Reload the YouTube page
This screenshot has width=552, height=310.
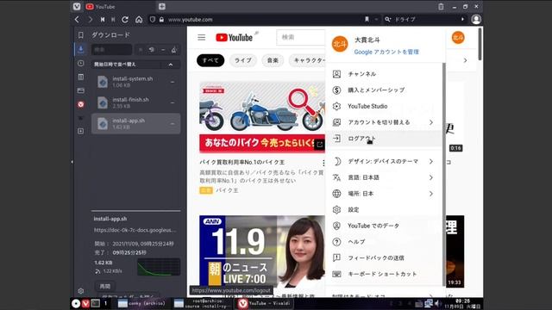[x=125, y=19]
